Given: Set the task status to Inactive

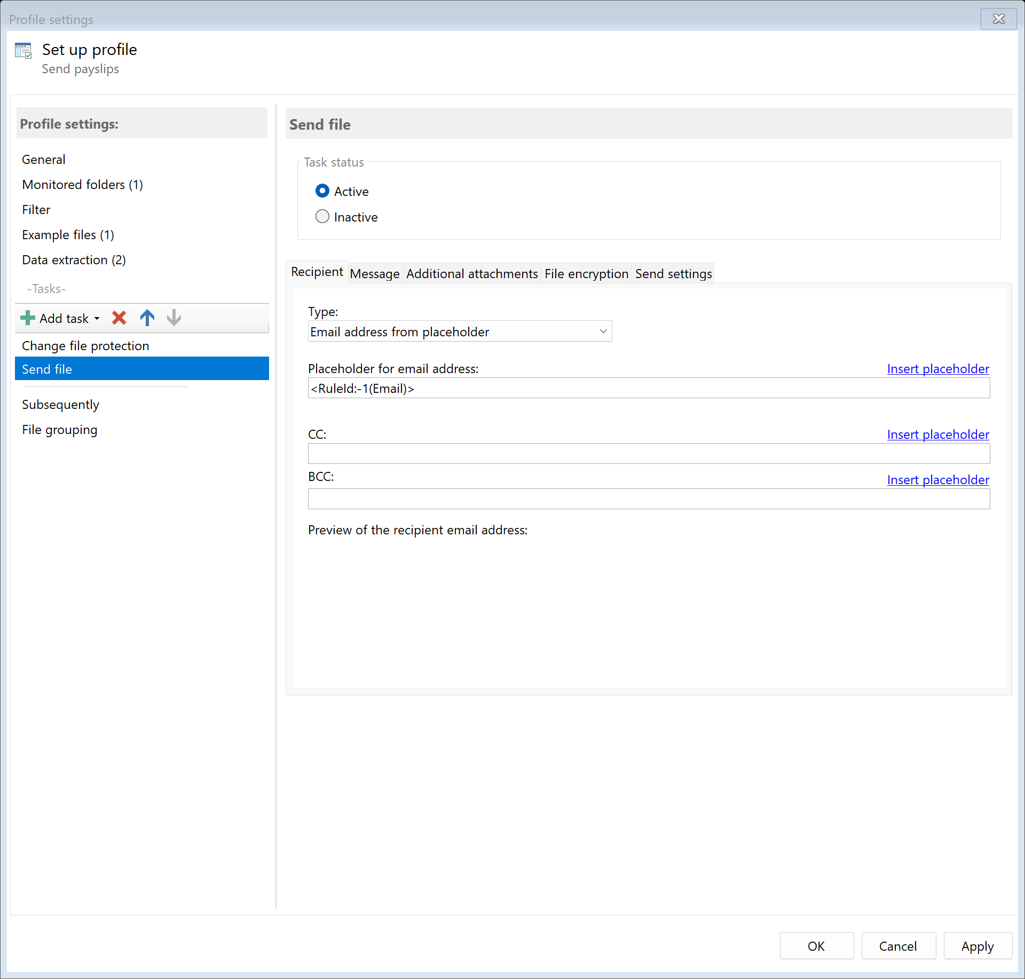Looking at the screenshot, I should pyautogui.click(x=322, y=216).
